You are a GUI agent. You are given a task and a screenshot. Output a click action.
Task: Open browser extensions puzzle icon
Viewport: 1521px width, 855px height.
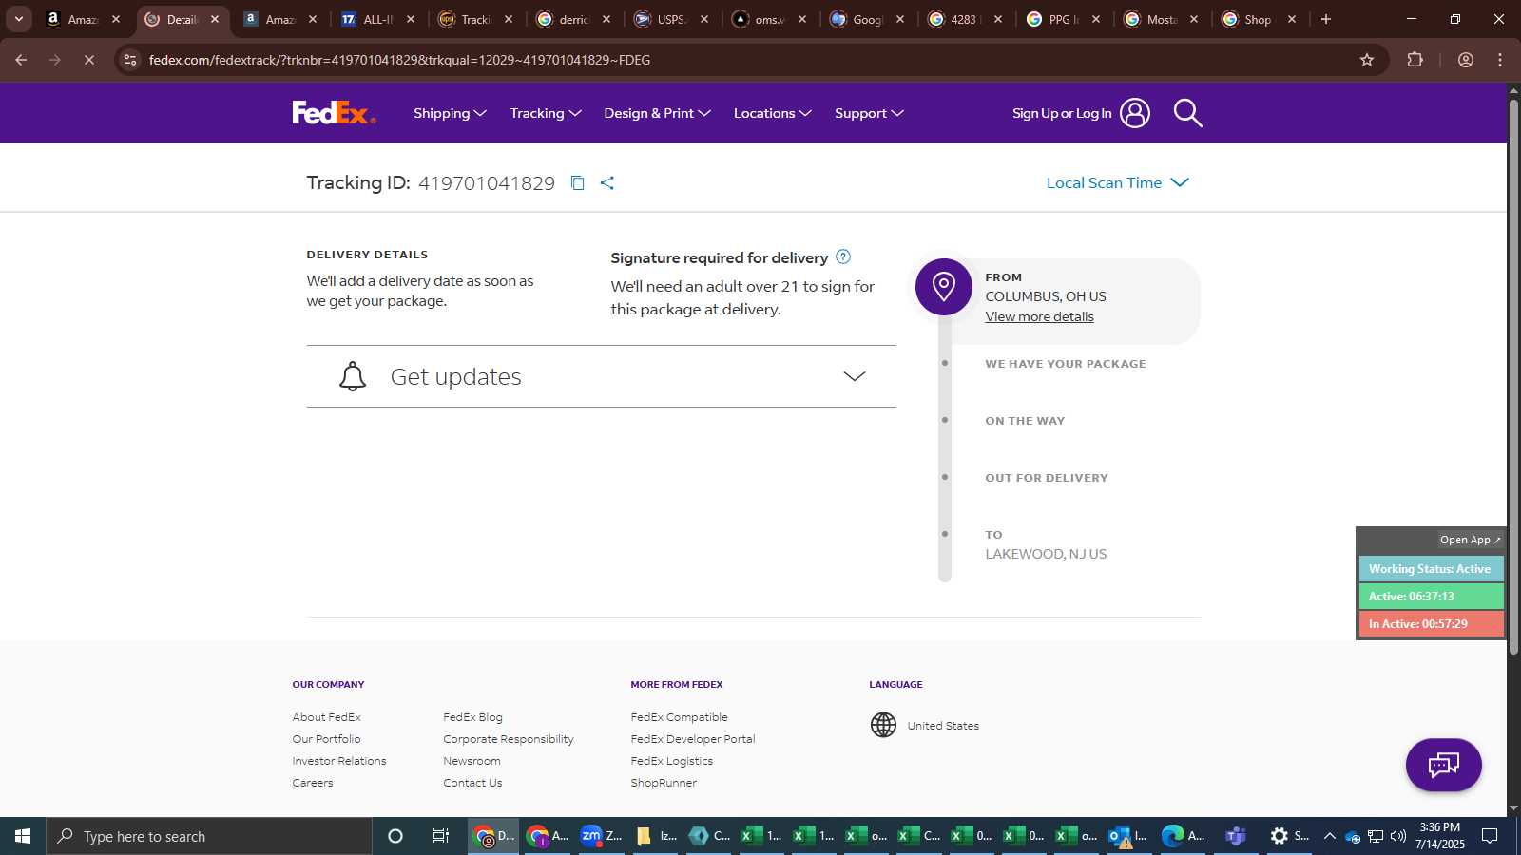[x=1415, y=60]
